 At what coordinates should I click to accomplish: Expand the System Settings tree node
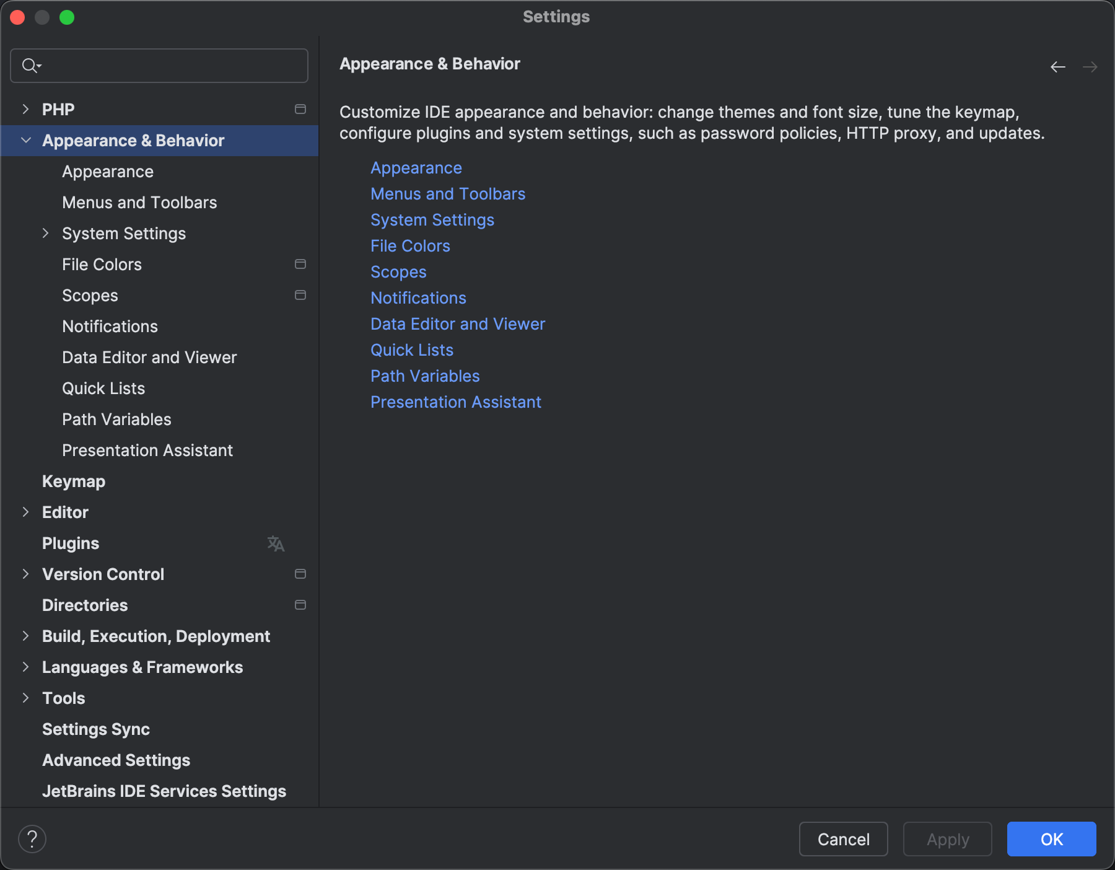[46, 233]
